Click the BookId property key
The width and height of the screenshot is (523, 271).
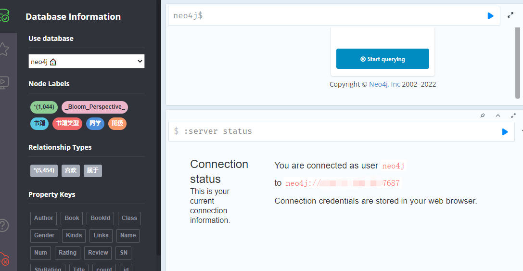click(x=101, y=218)
